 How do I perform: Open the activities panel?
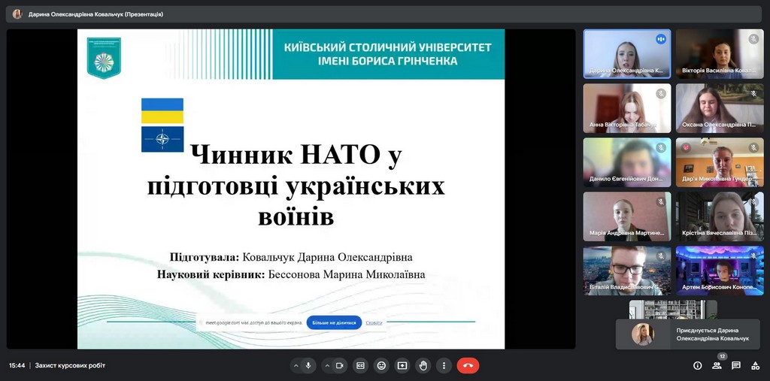[755, 365]
